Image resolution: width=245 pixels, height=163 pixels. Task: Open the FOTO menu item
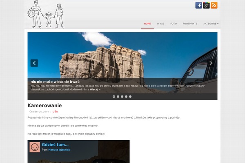point(174,24)
